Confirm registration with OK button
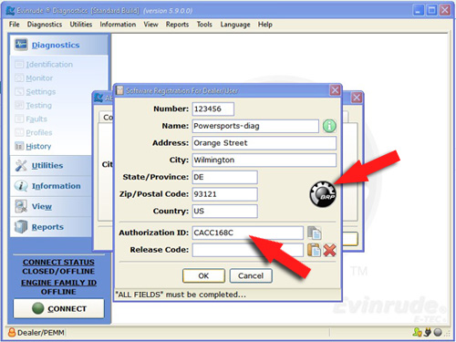This screenshot has height=342, width=456. click(203, 275)
